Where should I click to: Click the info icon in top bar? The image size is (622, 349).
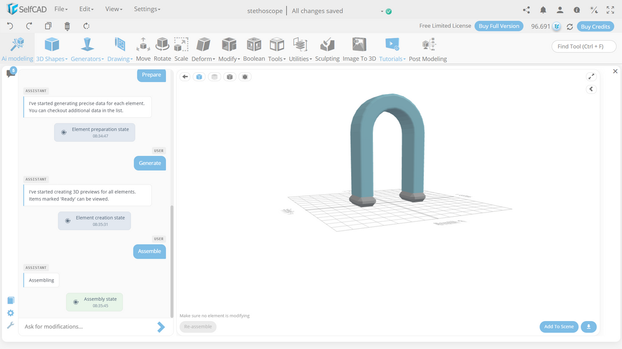pos(577,10)
